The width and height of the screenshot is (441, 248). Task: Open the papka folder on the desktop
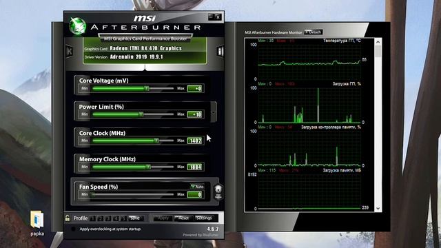coord(37,223)
